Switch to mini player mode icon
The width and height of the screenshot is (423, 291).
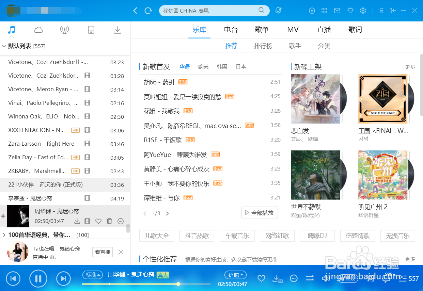pyautogui.click(x=381, y=11)
